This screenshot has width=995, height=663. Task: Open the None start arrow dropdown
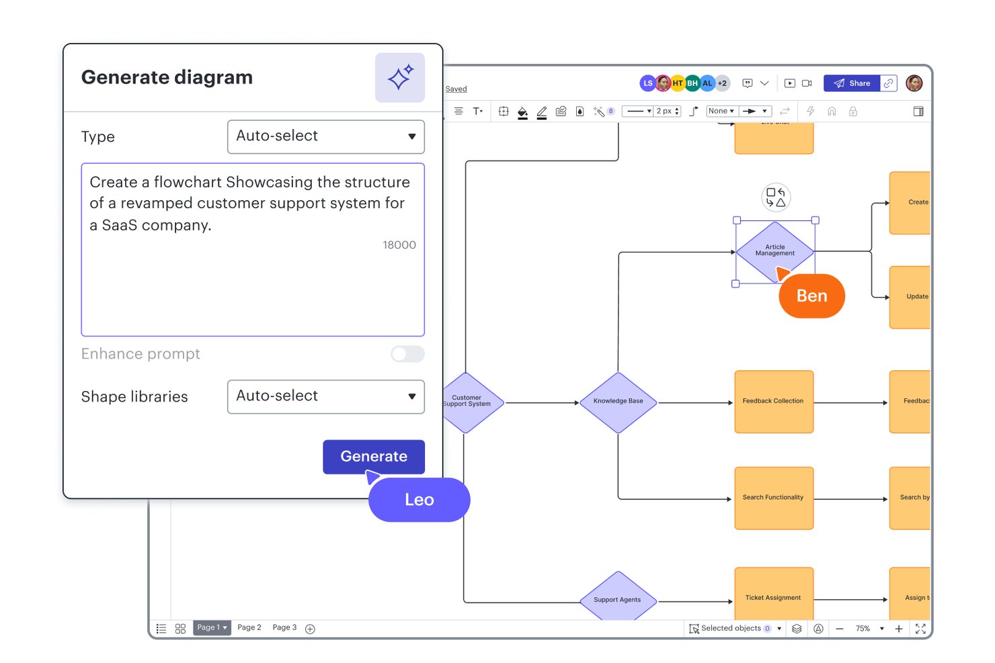tap(721, 112)
